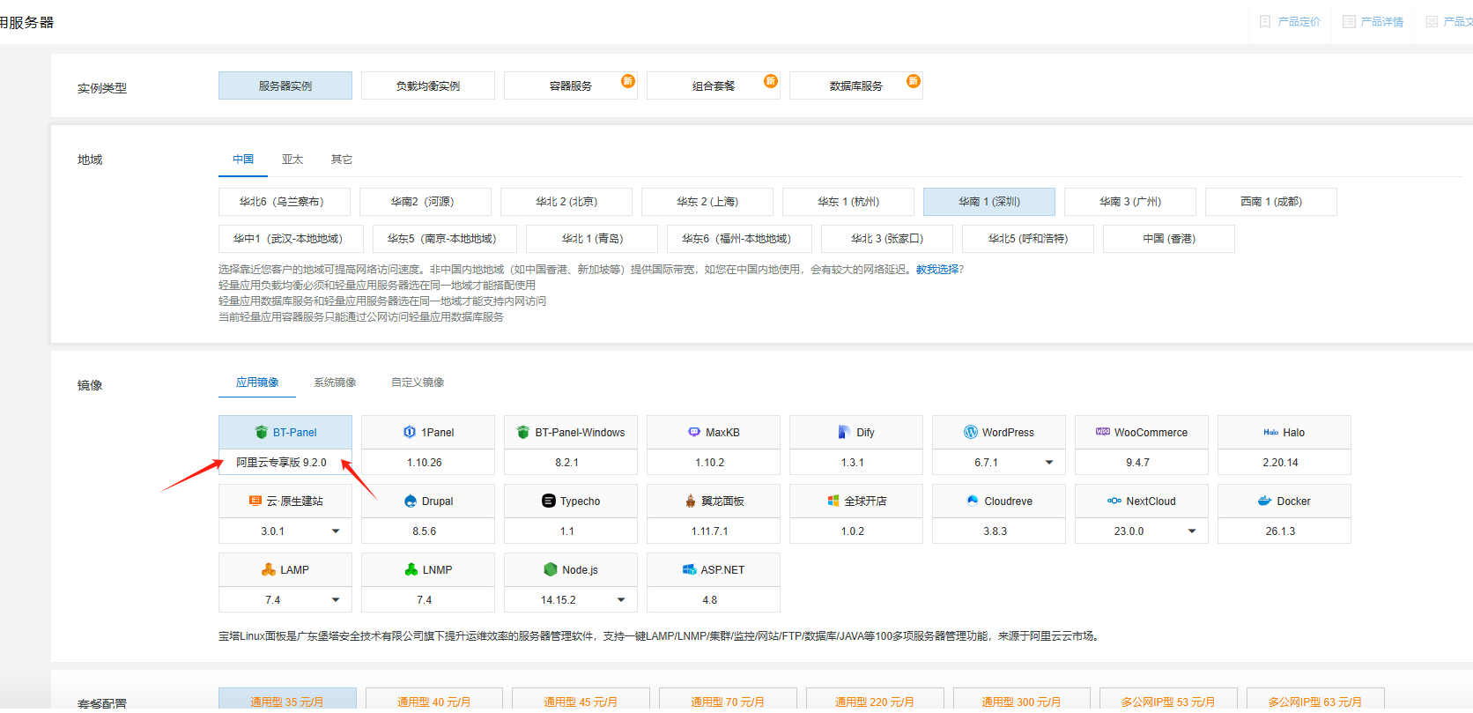
Task: Choose 华东 1 (杭州) region
Action: [848, 202]
